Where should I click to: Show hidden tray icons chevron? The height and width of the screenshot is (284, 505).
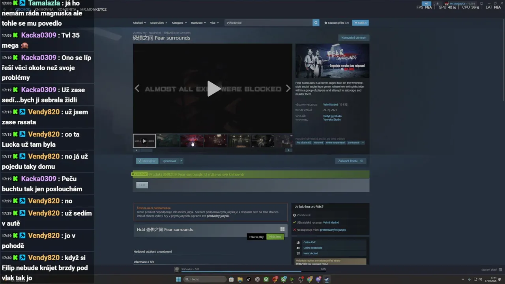[463, 279]
